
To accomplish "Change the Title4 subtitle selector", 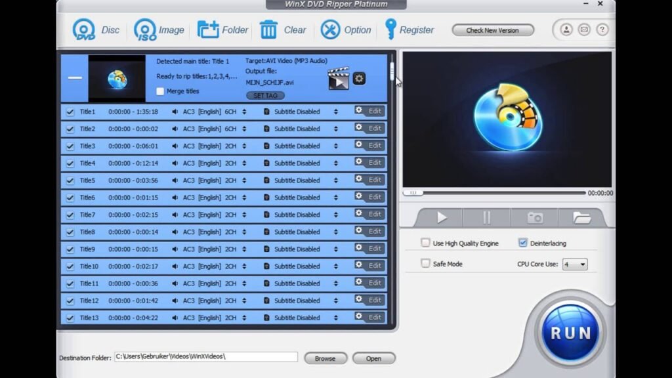I will [336, 163].
